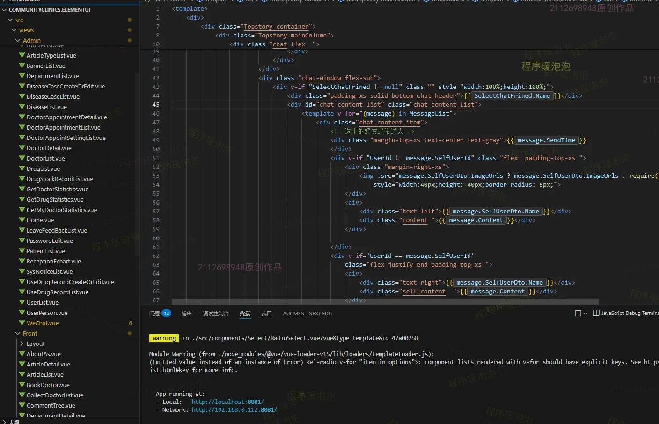Open GetDrugStatistics.vue file
Viewport: 659px width, 424px height.
(55, 199)
